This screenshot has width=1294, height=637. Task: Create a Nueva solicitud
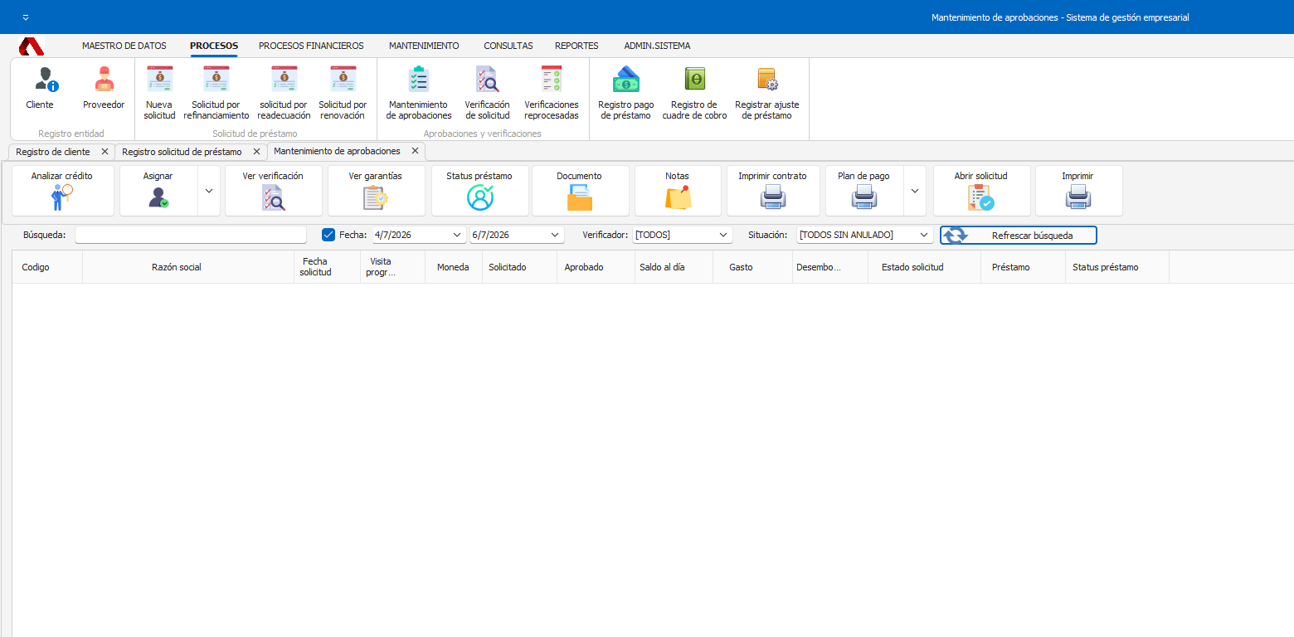click(159, 93)
